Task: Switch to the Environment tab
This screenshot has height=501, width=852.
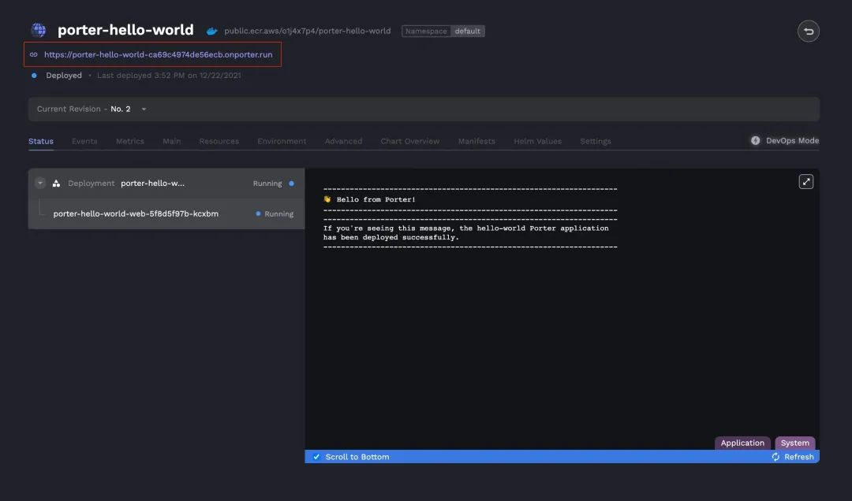Action: coord(282,141)
